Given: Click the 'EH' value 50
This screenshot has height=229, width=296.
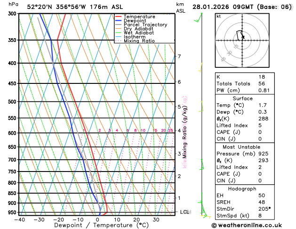Looking at the screenshot, I should point(262,196).
